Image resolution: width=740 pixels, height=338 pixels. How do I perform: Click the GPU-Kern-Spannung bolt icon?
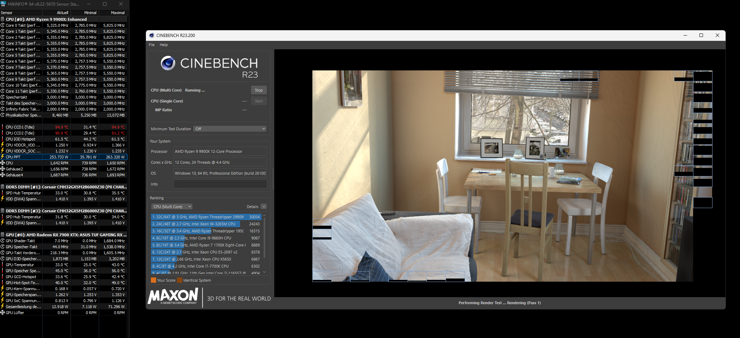2,289
